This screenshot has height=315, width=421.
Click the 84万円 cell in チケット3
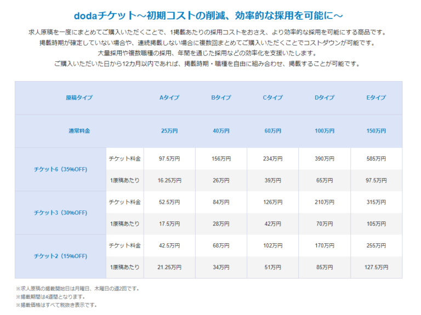221,202
